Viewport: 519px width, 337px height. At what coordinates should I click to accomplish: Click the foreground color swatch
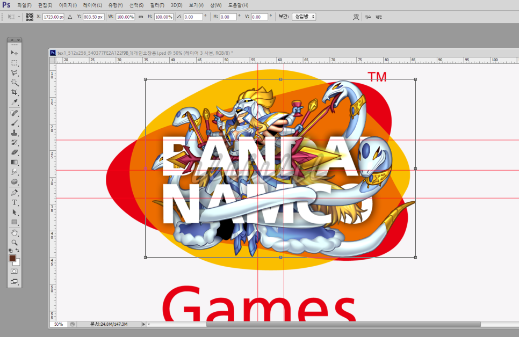(x=12, y=258)
